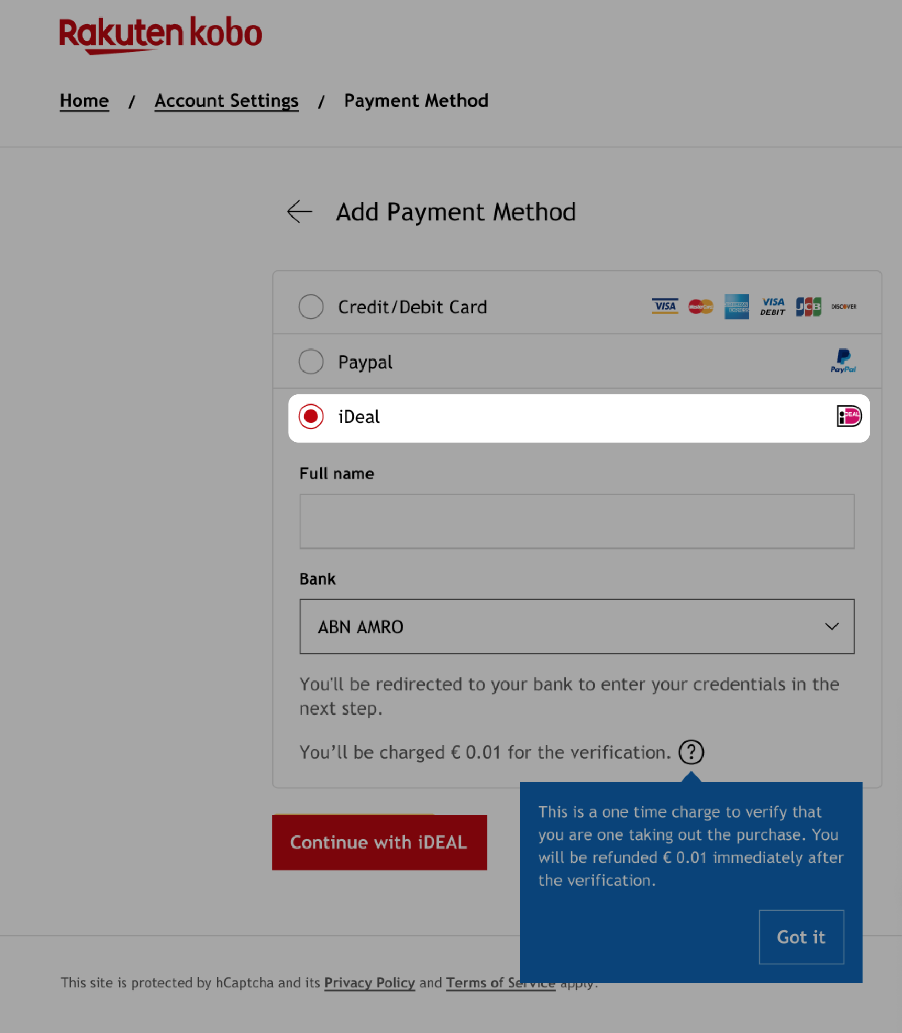
Task: Click the ABN AMRO dropdown chevron
Action: 832,626
